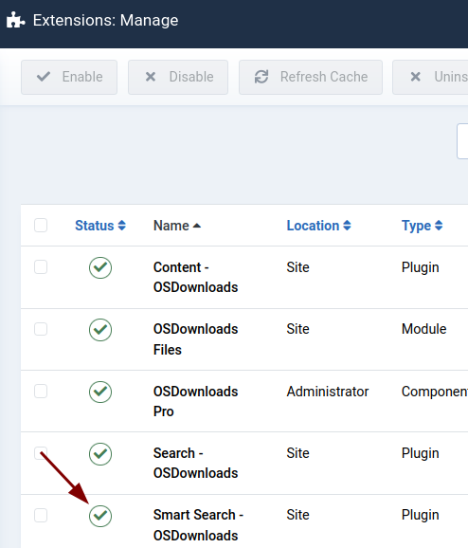Click 'Component' type in OSDownloads Pro row
The width and height of the screenshot is (468, 548).
pyautogui.click(x=435, y=392)
